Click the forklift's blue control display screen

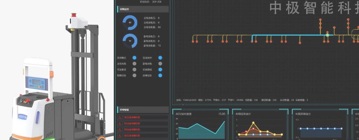(x=36, y=82)
